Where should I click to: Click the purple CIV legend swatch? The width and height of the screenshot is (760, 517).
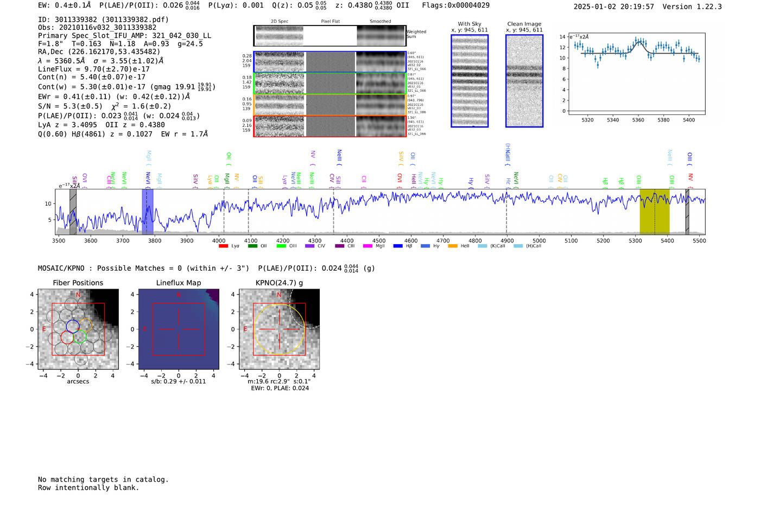(x=310, y=246)
